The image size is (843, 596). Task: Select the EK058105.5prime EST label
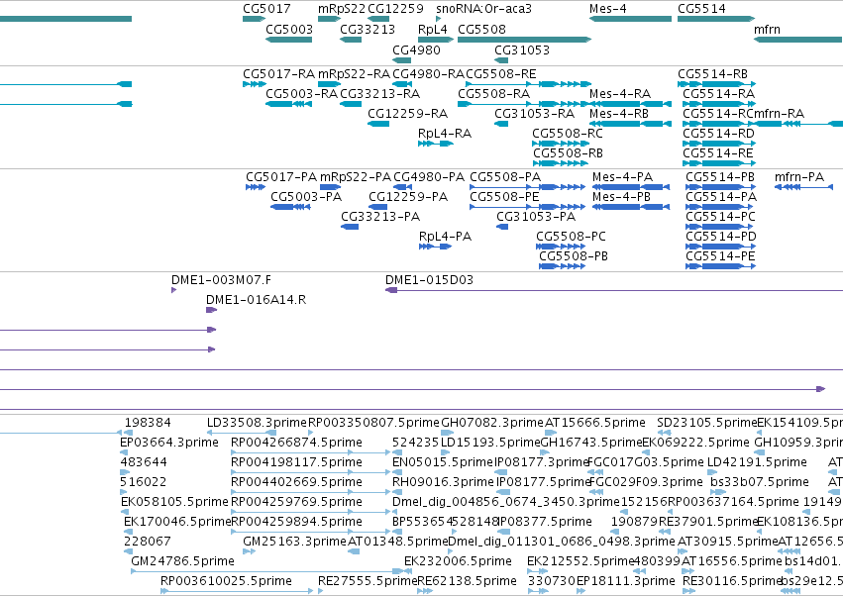(x=174, y=502)
